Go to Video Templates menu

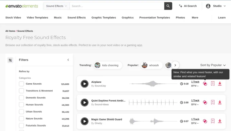37,18
